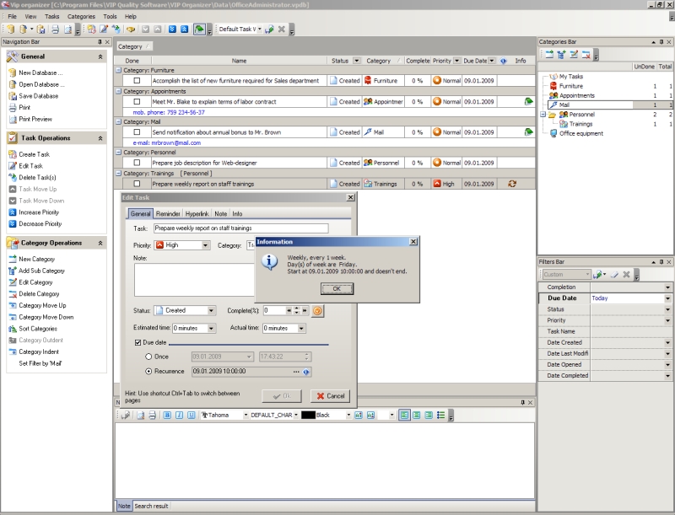Click Cancel in the Edit Task dialog
This screenshot has height=515, width=675.
tap(330, 395)
